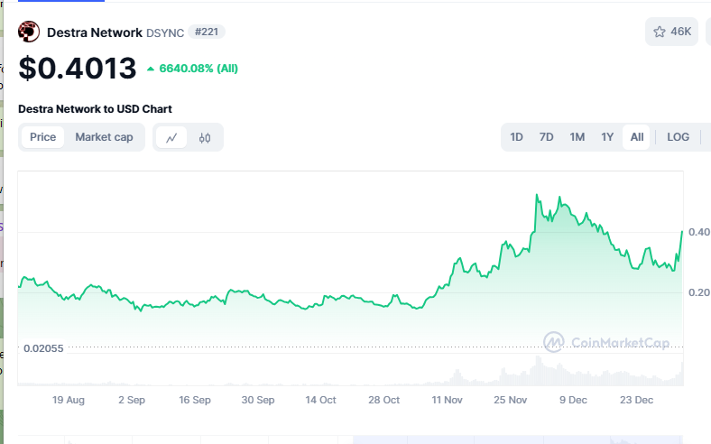Viewport: 711px width, 444px height.
Task: Click the 25 Nov date label
Action: pyautogui.click(x=510, y=400)
